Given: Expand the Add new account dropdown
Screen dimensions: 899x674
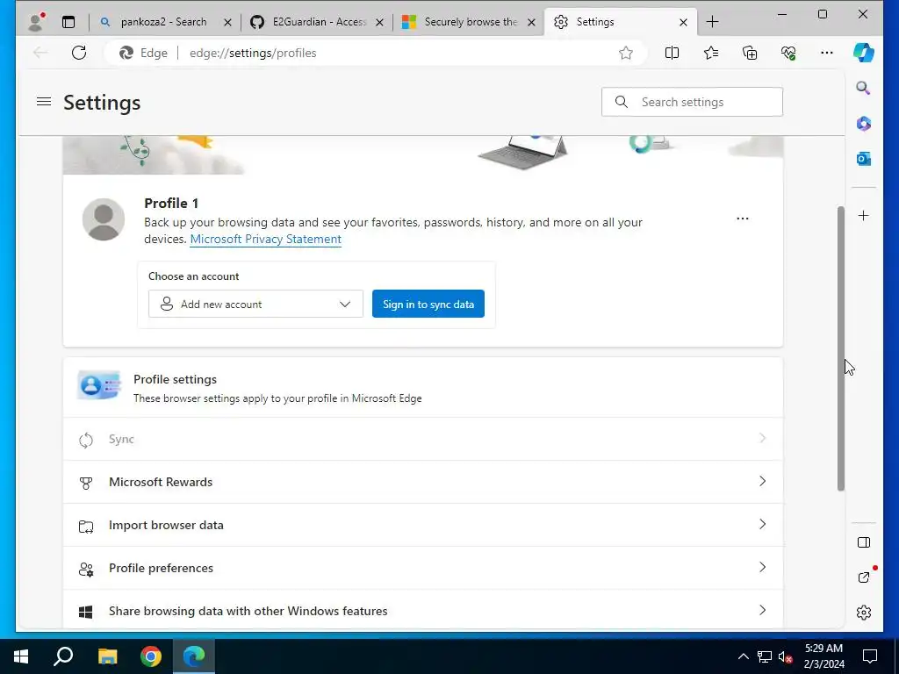Looking at the screenshot, I should coord(255,304).
